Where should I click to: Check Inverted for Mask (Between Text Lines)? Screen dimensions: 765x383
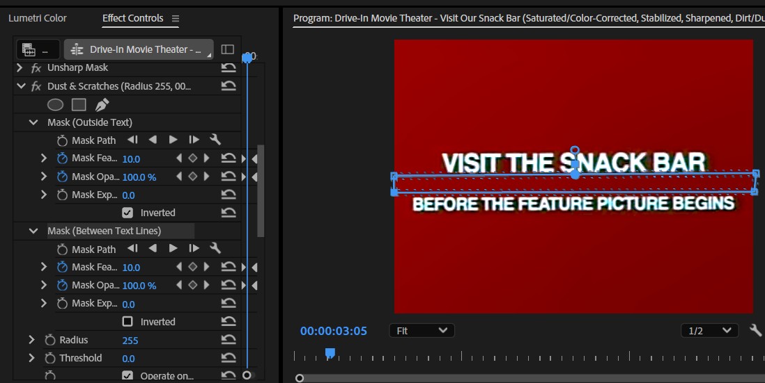pyautogui.click(x=127, y=322)
